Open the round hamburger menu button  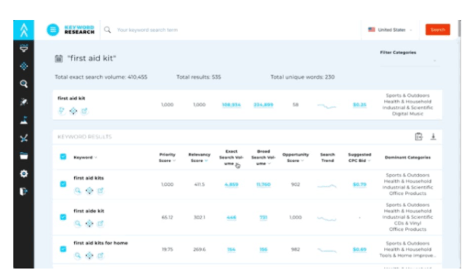click(53, 30)
